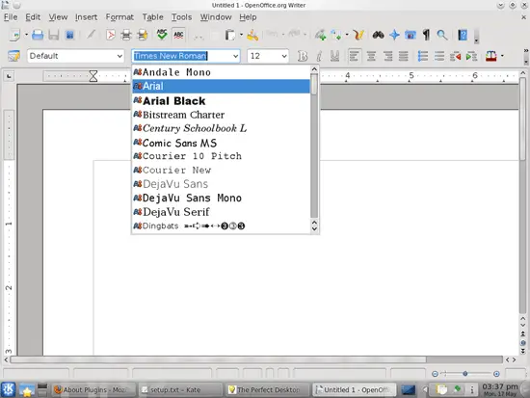The height and width of the screenshot is (398, 530).
Task: Click the New document icon
Action: [x=14, y=35]
